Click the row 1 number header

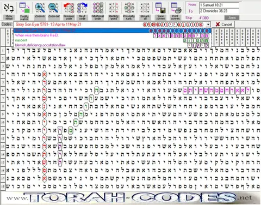pyautogui.click(x=3, y=50)
